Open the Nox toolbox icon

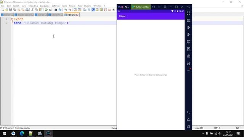click(188, 56)
